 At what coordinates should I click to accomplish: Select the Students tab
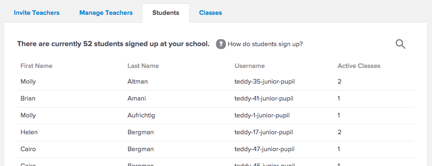[166, 13]
